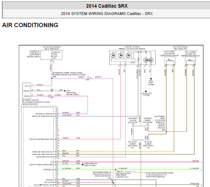Click the "SIGNAL" pin label in sensor box
Image resolution: width=210 pixels, height=187 pixels.
click(27, 96)
